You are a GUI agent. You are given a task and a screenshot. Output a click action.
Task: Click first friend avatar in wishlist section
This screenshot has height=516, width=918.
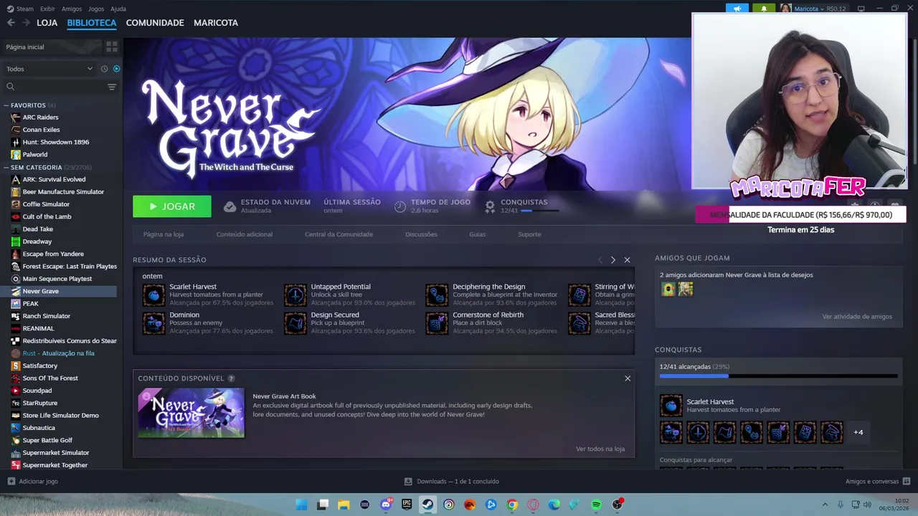tap(668, 289)
